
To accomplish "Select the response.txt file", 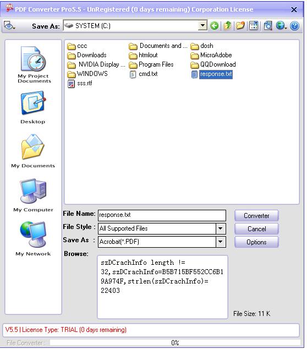I will 212,74.
